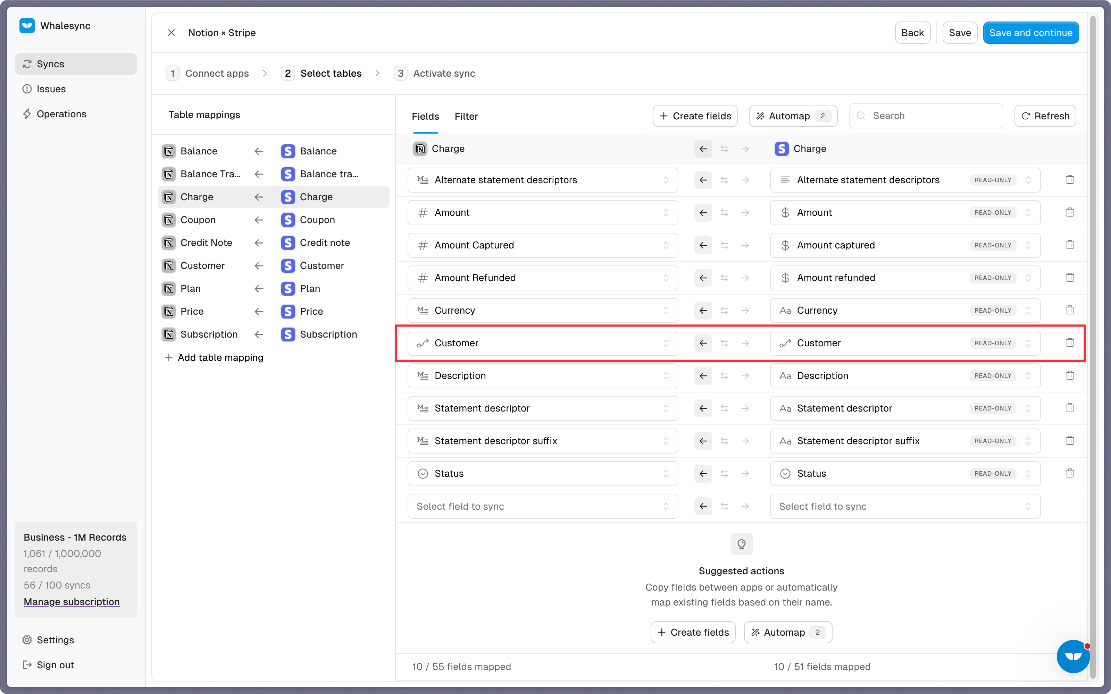Open Syncs in the sidebar
1111x694 pixels.
(76, 64)
